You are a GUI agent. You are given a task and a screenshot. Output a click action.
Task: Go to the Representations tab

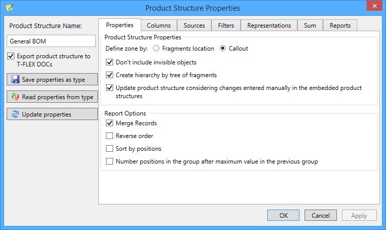pyautogui.click(x=269, y=26)
